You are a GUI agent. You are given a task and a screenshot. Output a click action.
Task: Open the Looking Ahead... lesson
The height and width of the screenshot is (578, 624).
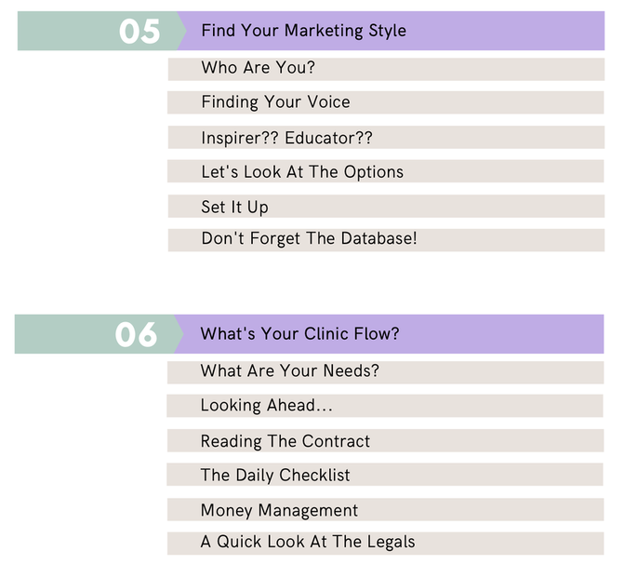(x=385, y=406)
